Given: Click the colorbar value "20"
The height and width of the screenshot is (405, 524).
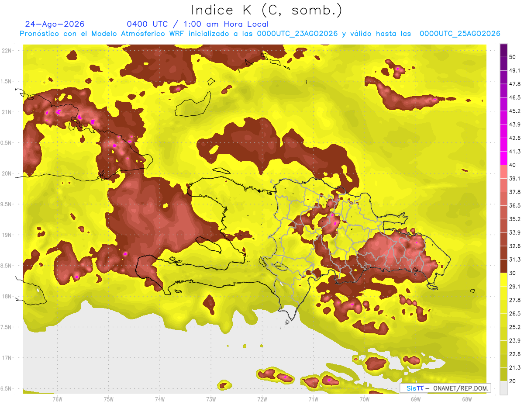Looking at the screenshot, I should pos(513,381).
